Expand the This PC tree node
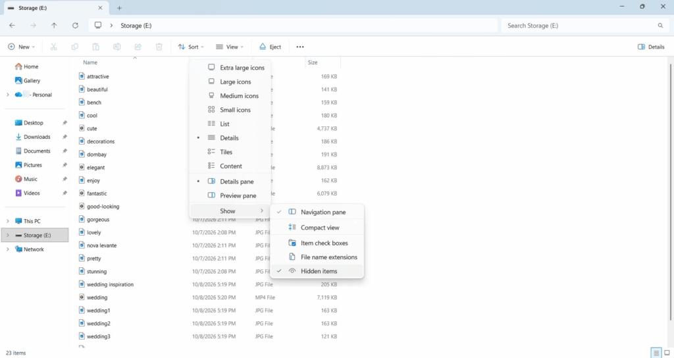The height and width of the screenshot is (358, 674). coord(8,221)
